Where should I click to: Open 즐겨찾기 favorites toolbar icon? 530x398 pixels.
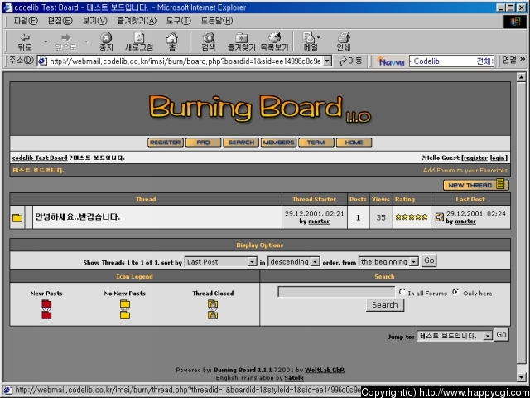tap(241, 42)
